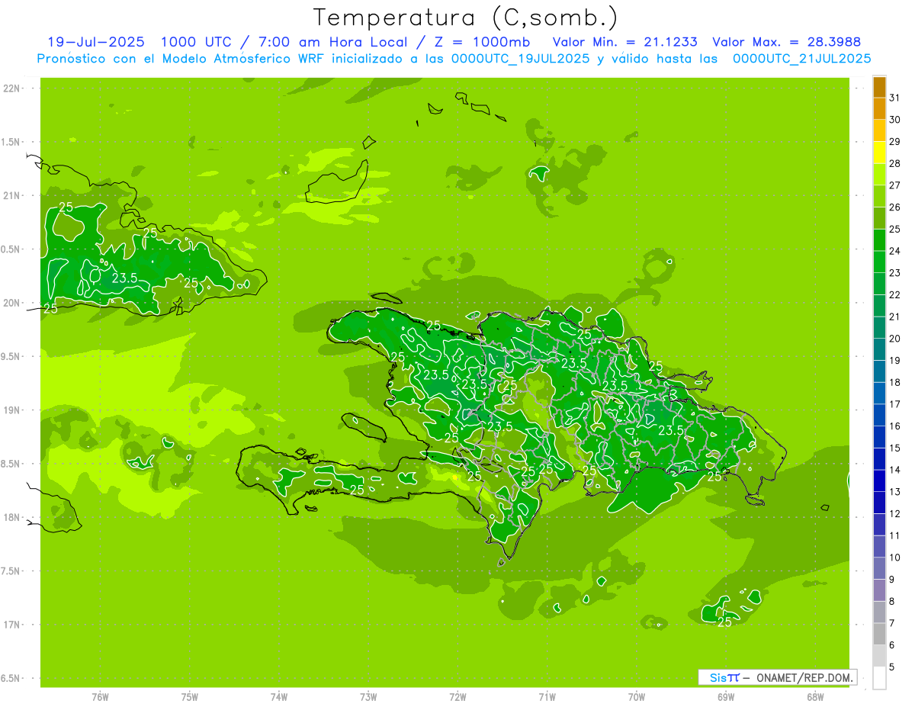Click the 28 color scale label

895,163
